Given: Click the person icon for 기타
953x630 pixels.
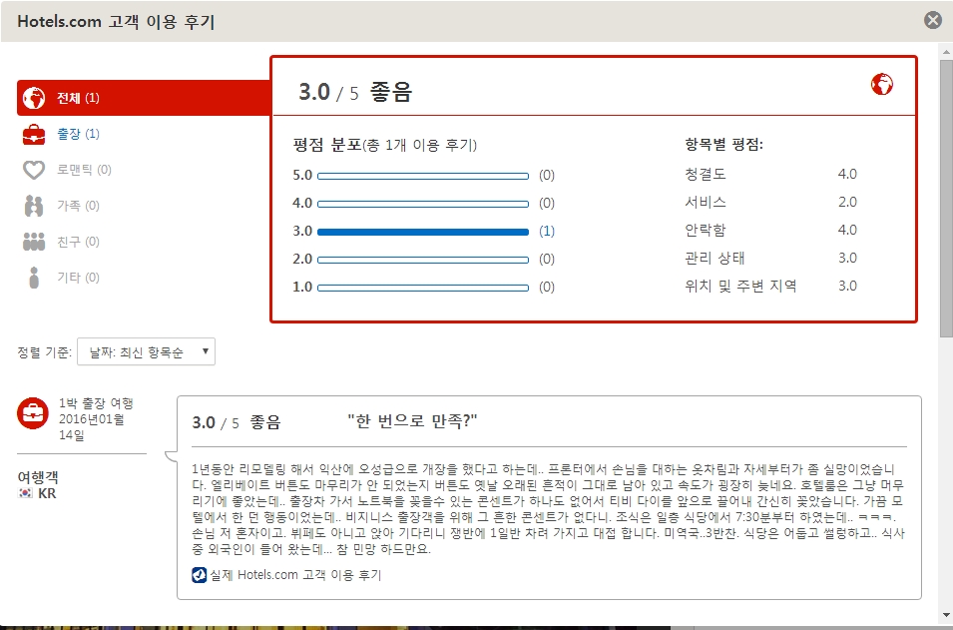Looking at the screenshot, I should [x=34, y=278].
